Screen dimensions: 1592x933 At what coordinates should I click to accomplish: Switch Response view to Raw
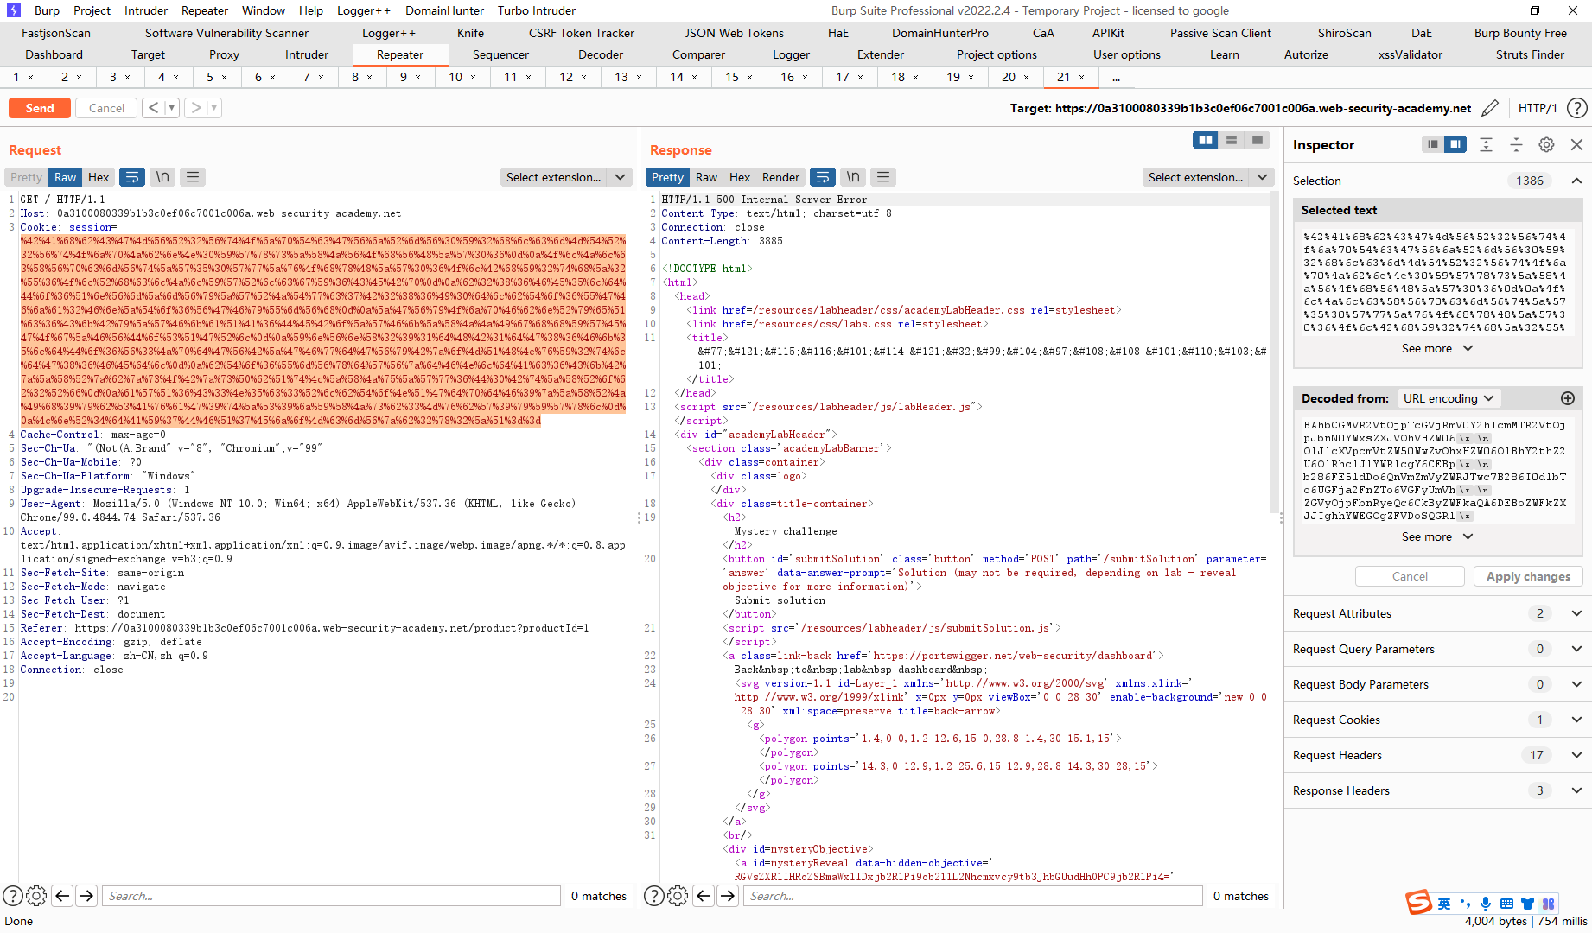pos(706,177)
